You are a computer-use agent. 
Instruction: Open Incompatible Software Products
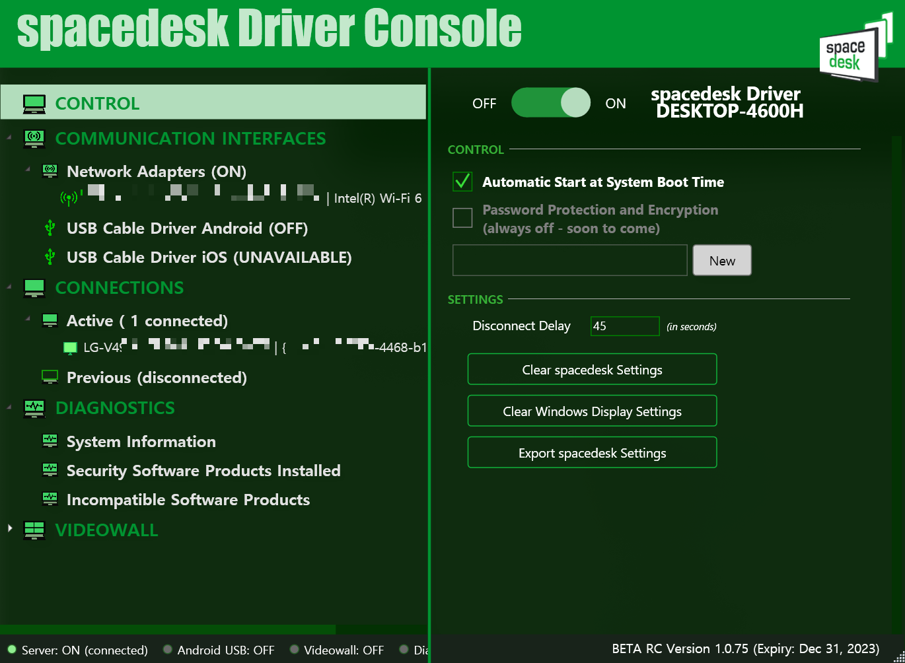188,500
